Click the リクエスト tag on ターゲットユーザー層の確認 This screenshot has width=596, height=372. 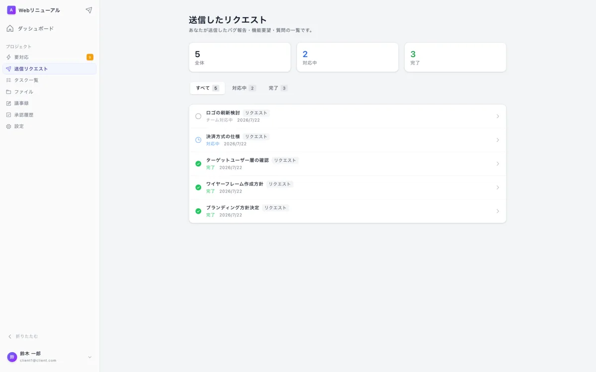[x=285, y=160]
